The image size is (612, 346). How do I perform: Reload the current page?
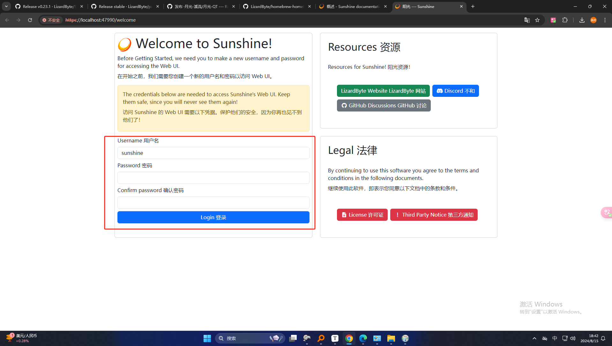[x=30, y=20]
